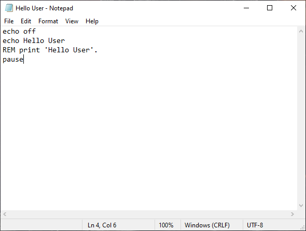This screenshot has width=306, height=231.
Task: Click the resize grip in status bar corner
Action: (x=303, y=227)
